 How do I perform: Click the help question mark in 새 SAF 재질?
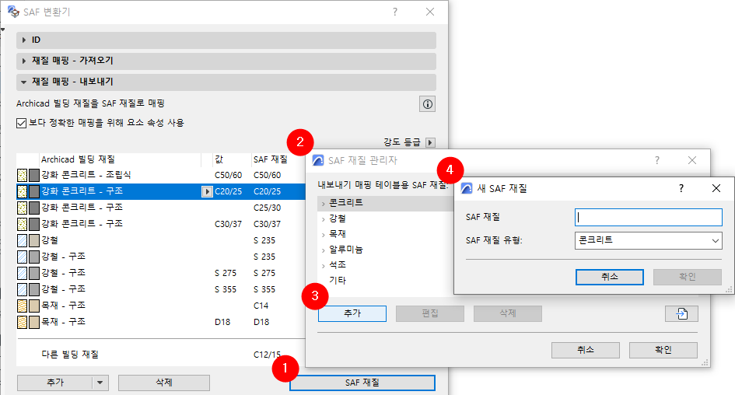[x=681, y=188]
